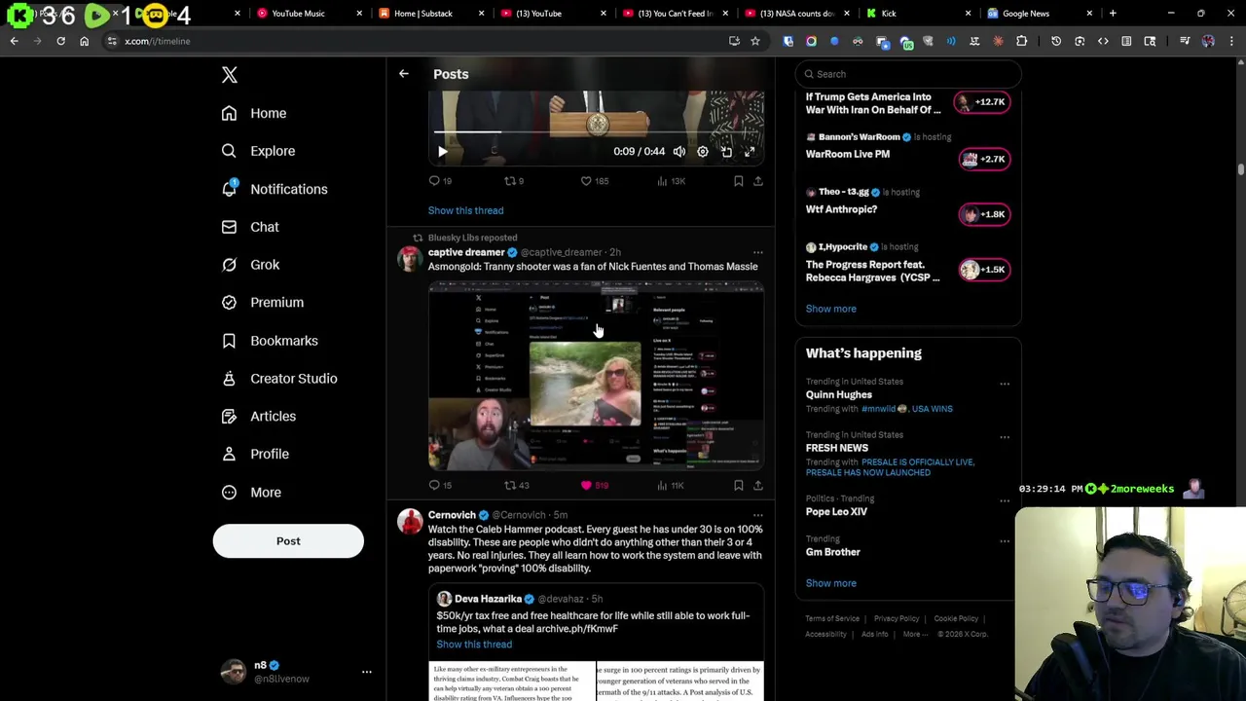Image resolution: width=1246 pixels, height=701 pixels.
Task: Join Wtf Anthropic? space
Action: (x=983, y=214)
